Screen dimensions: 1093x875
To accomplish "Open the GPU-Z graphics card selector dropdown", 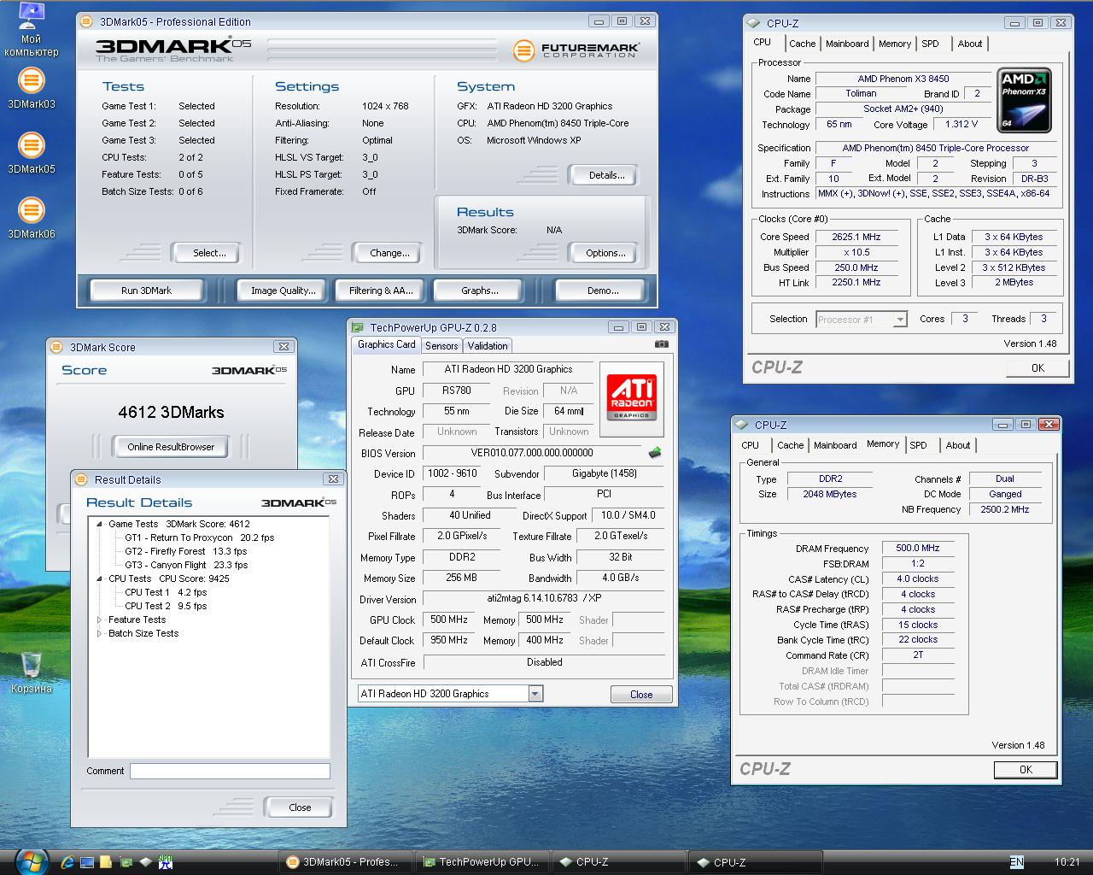I will pos(535,694).
